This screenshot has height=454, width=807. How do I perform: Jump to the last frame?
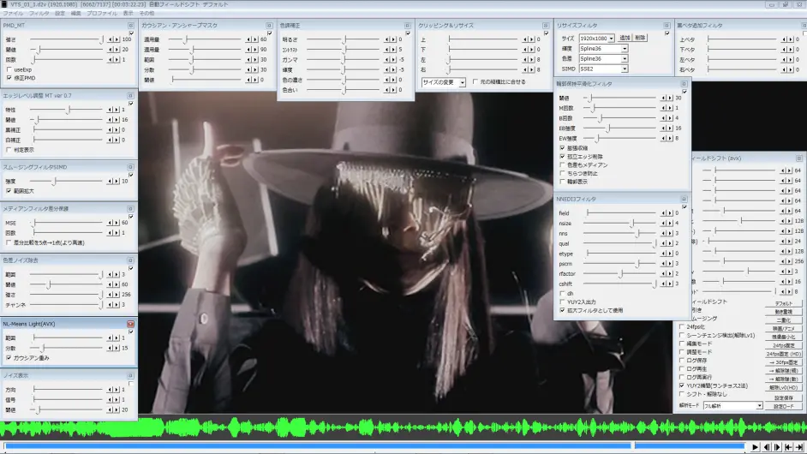[x=799, y=447]
